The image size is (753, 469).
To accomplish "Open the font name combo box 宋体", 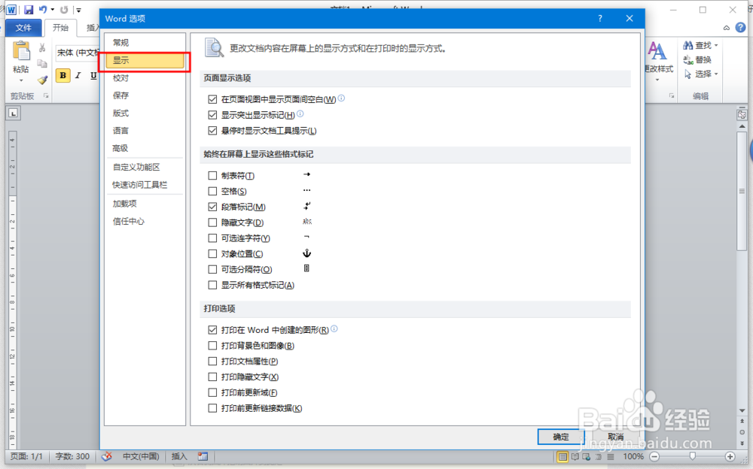I will click(x=78, y=53).
